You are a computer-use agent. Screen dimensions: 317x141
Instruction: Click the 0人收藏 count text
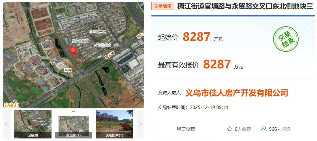[x=243, y=129]
